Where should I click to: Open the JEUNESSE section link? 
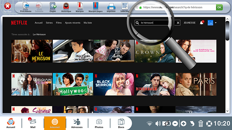point(190,23)
